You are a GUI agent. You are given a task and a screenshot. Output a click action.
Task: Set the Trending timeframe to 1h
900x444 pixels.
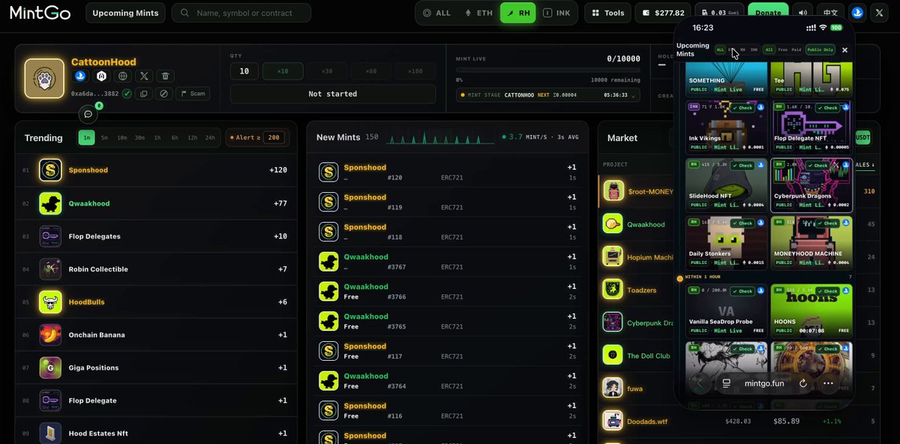(157, 137)
